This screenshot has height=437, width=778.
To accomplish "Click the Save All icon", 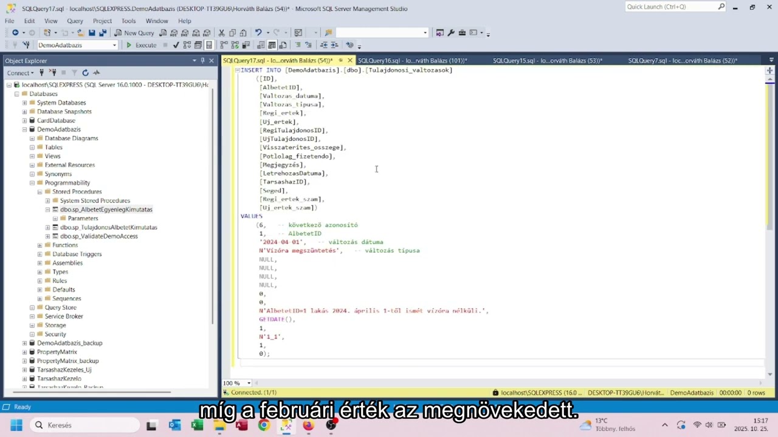I will click(103, 33).
